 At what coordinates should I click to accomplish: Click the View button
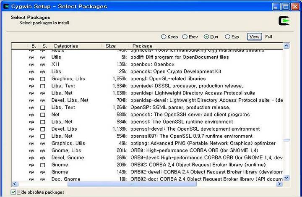(x=255, y=37)
